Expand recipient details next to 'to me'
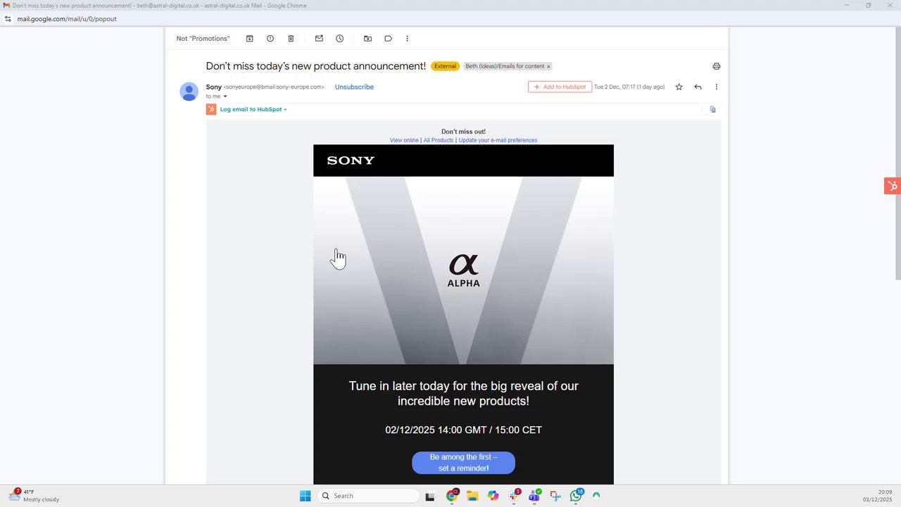 click(x=225, y=96)
